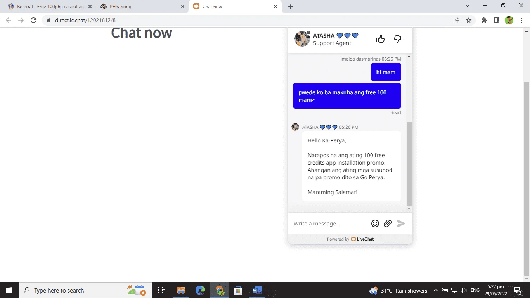The width and height of the screenshot is (530, 298).
Task: Close the Referral - Free 100php tab
Action: pyautogui.click(x=90, y=7)
